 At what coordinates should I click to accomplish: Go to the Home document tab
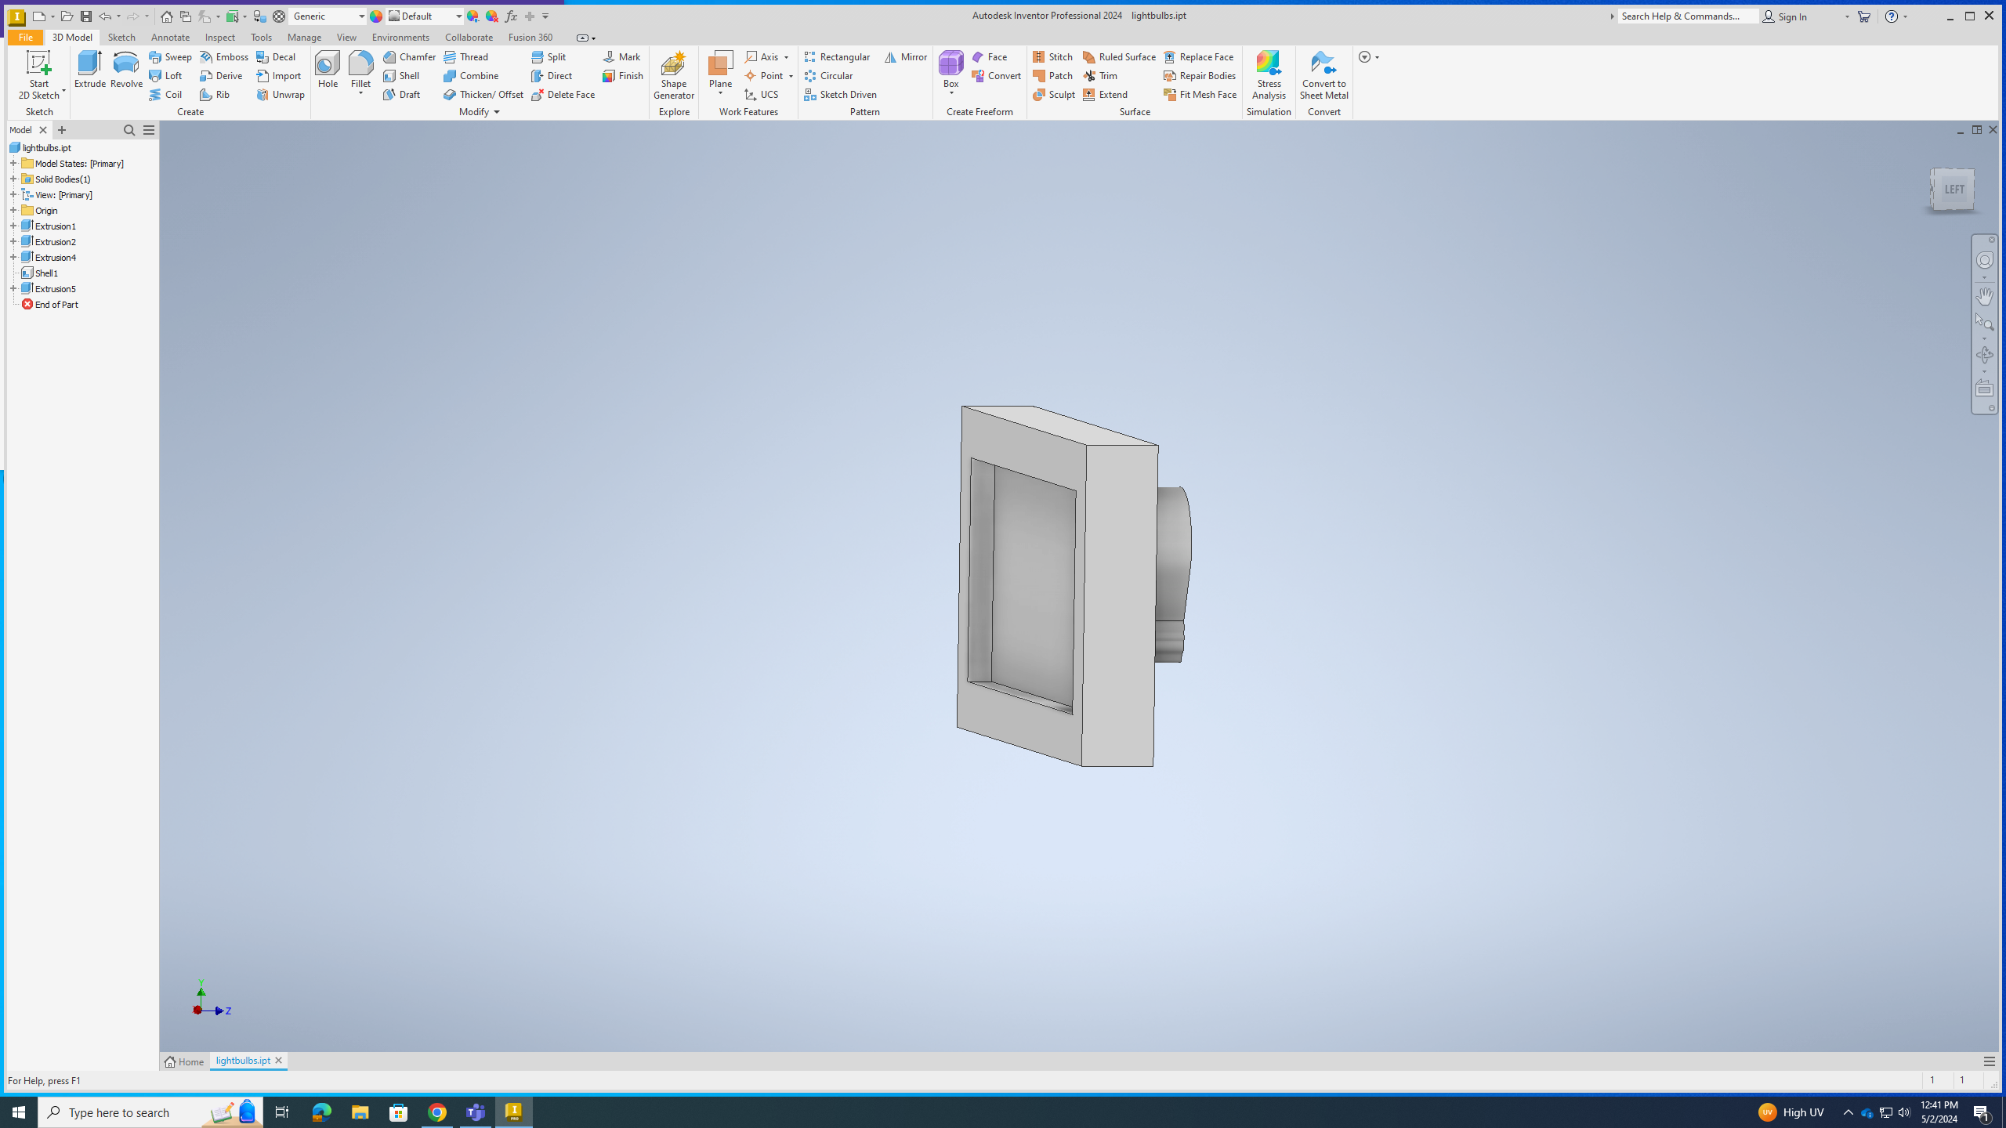[185, 1061]
